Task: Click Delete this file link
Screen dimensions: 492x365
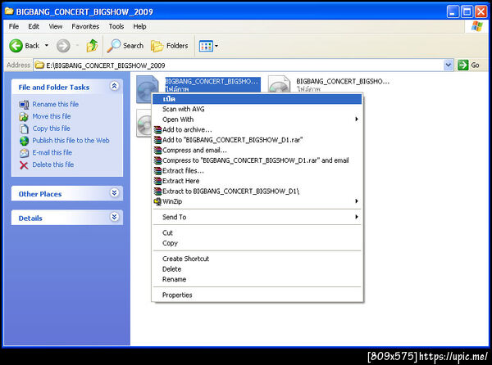Action: pyautogui.click(x=53, y=164)
